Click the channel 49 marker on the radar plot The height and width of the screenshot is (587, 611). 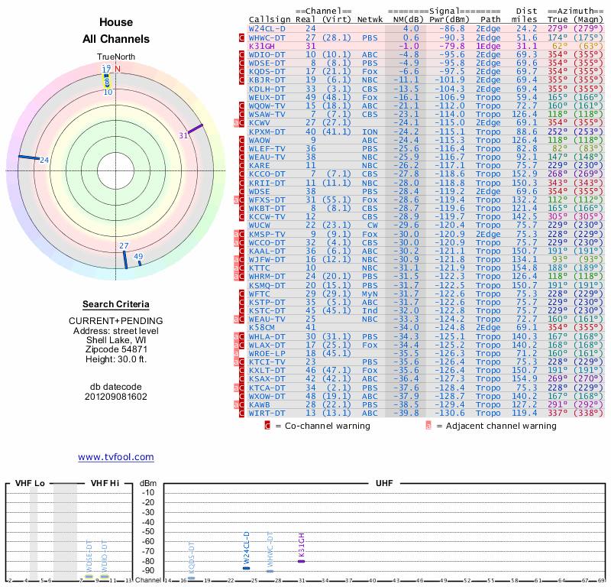(140, 263)
